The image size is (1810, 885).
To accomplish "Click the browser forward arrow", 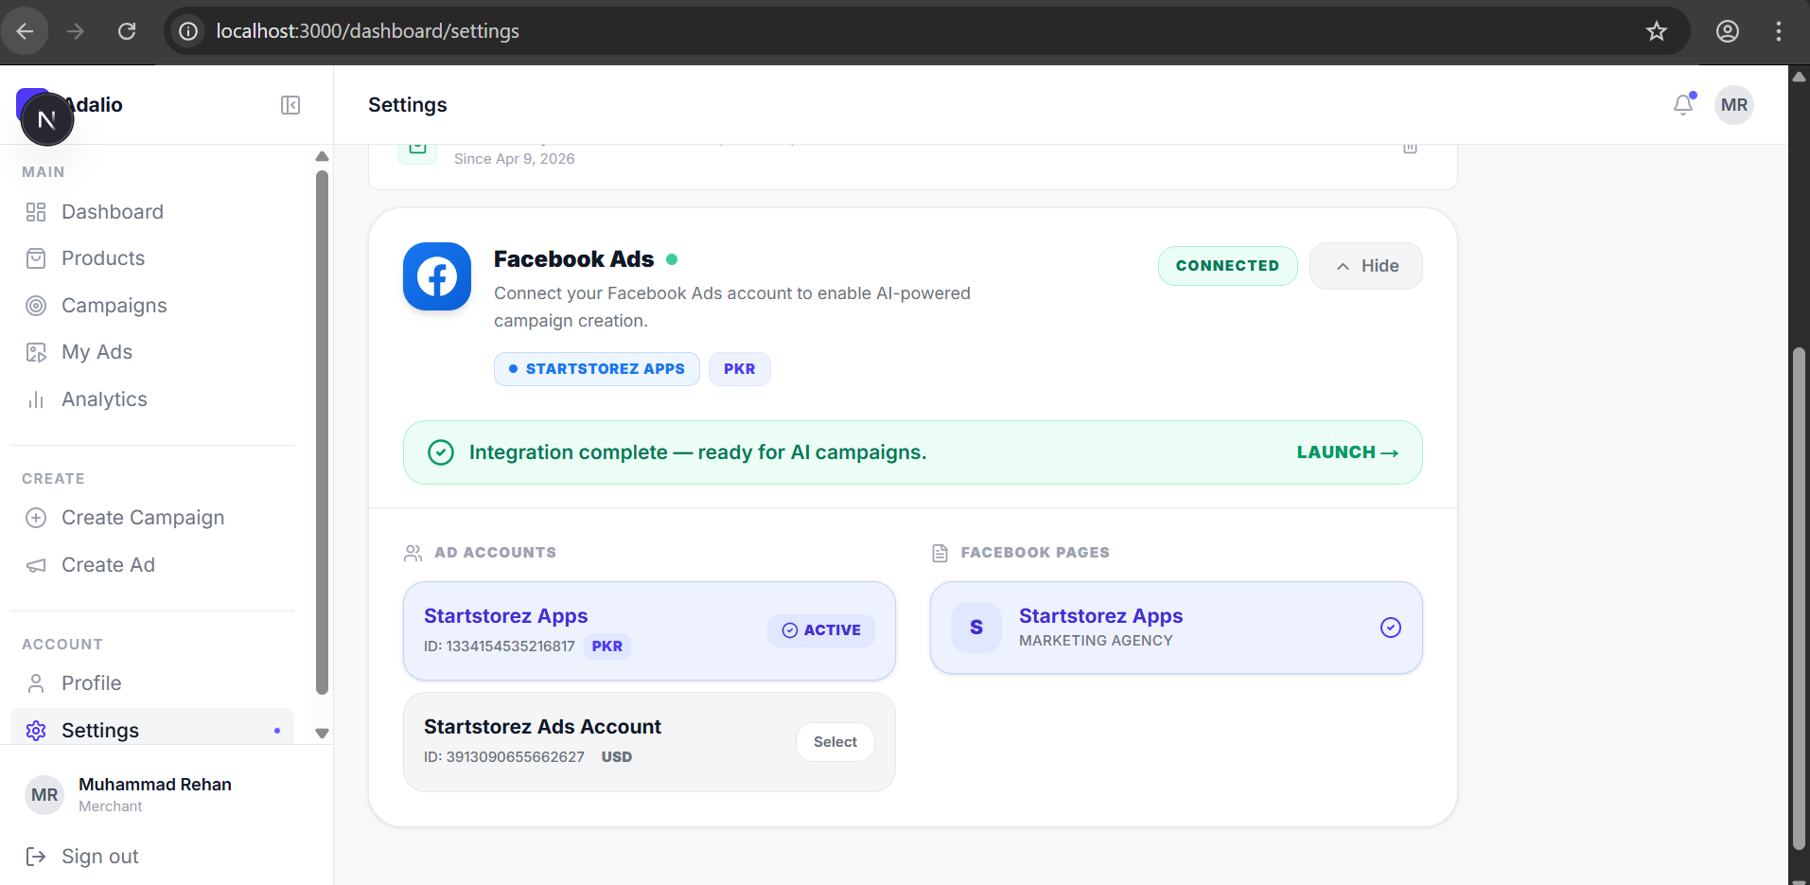I will [x=76, y=31].
